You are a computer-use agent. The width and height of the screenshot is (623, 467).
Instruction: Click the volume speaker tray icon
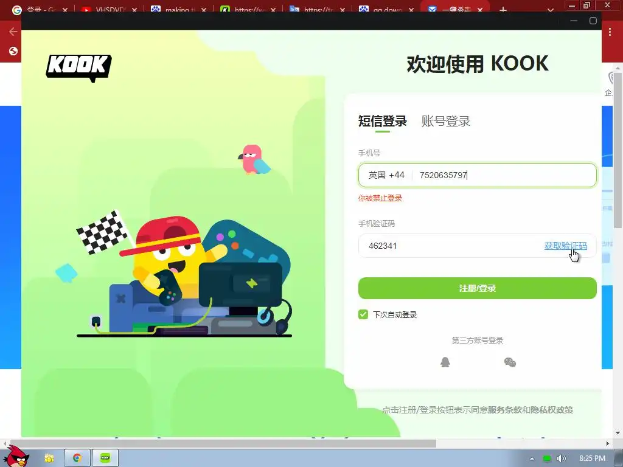click(x=561, y=458)
